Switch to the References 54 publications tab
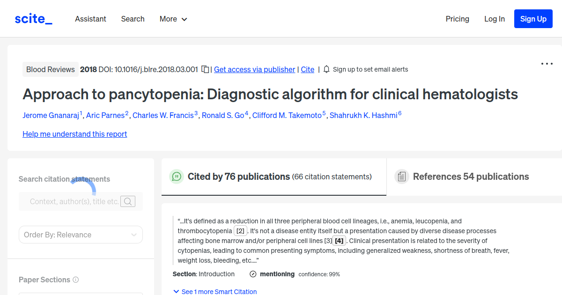 471,177
